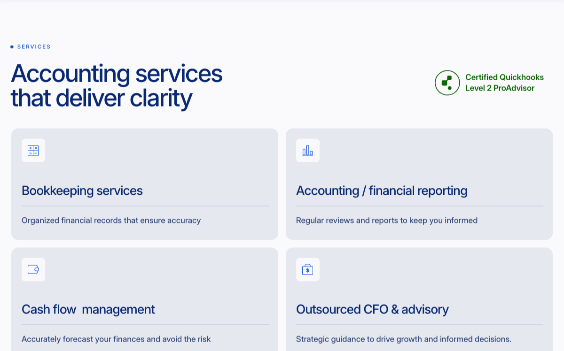Open the Bookkeeping services heading
Screen dimensions: 564x351
click(82, 191)
